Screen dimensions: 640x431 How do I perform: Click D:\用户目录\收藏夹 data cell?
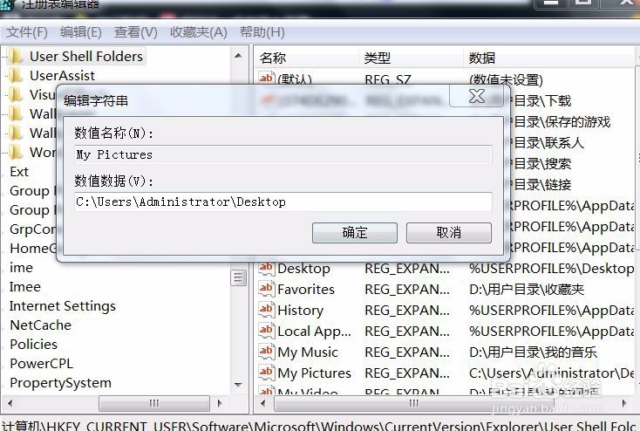(527, 290)
